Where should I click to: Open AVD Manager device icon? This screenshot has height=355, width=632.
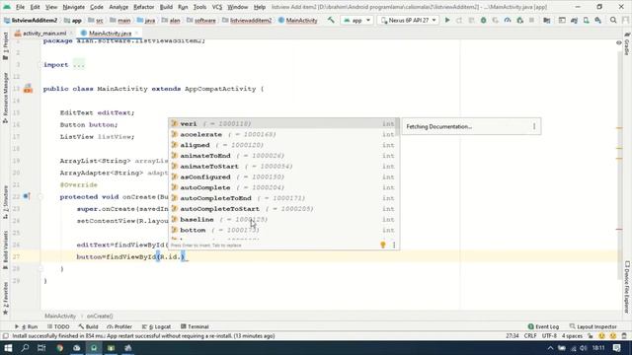click(586, 20)
